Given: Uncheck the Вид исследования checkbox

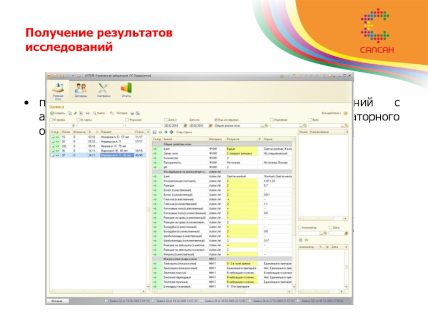Looking at the screenshot, I should click(x=215, y=119).
